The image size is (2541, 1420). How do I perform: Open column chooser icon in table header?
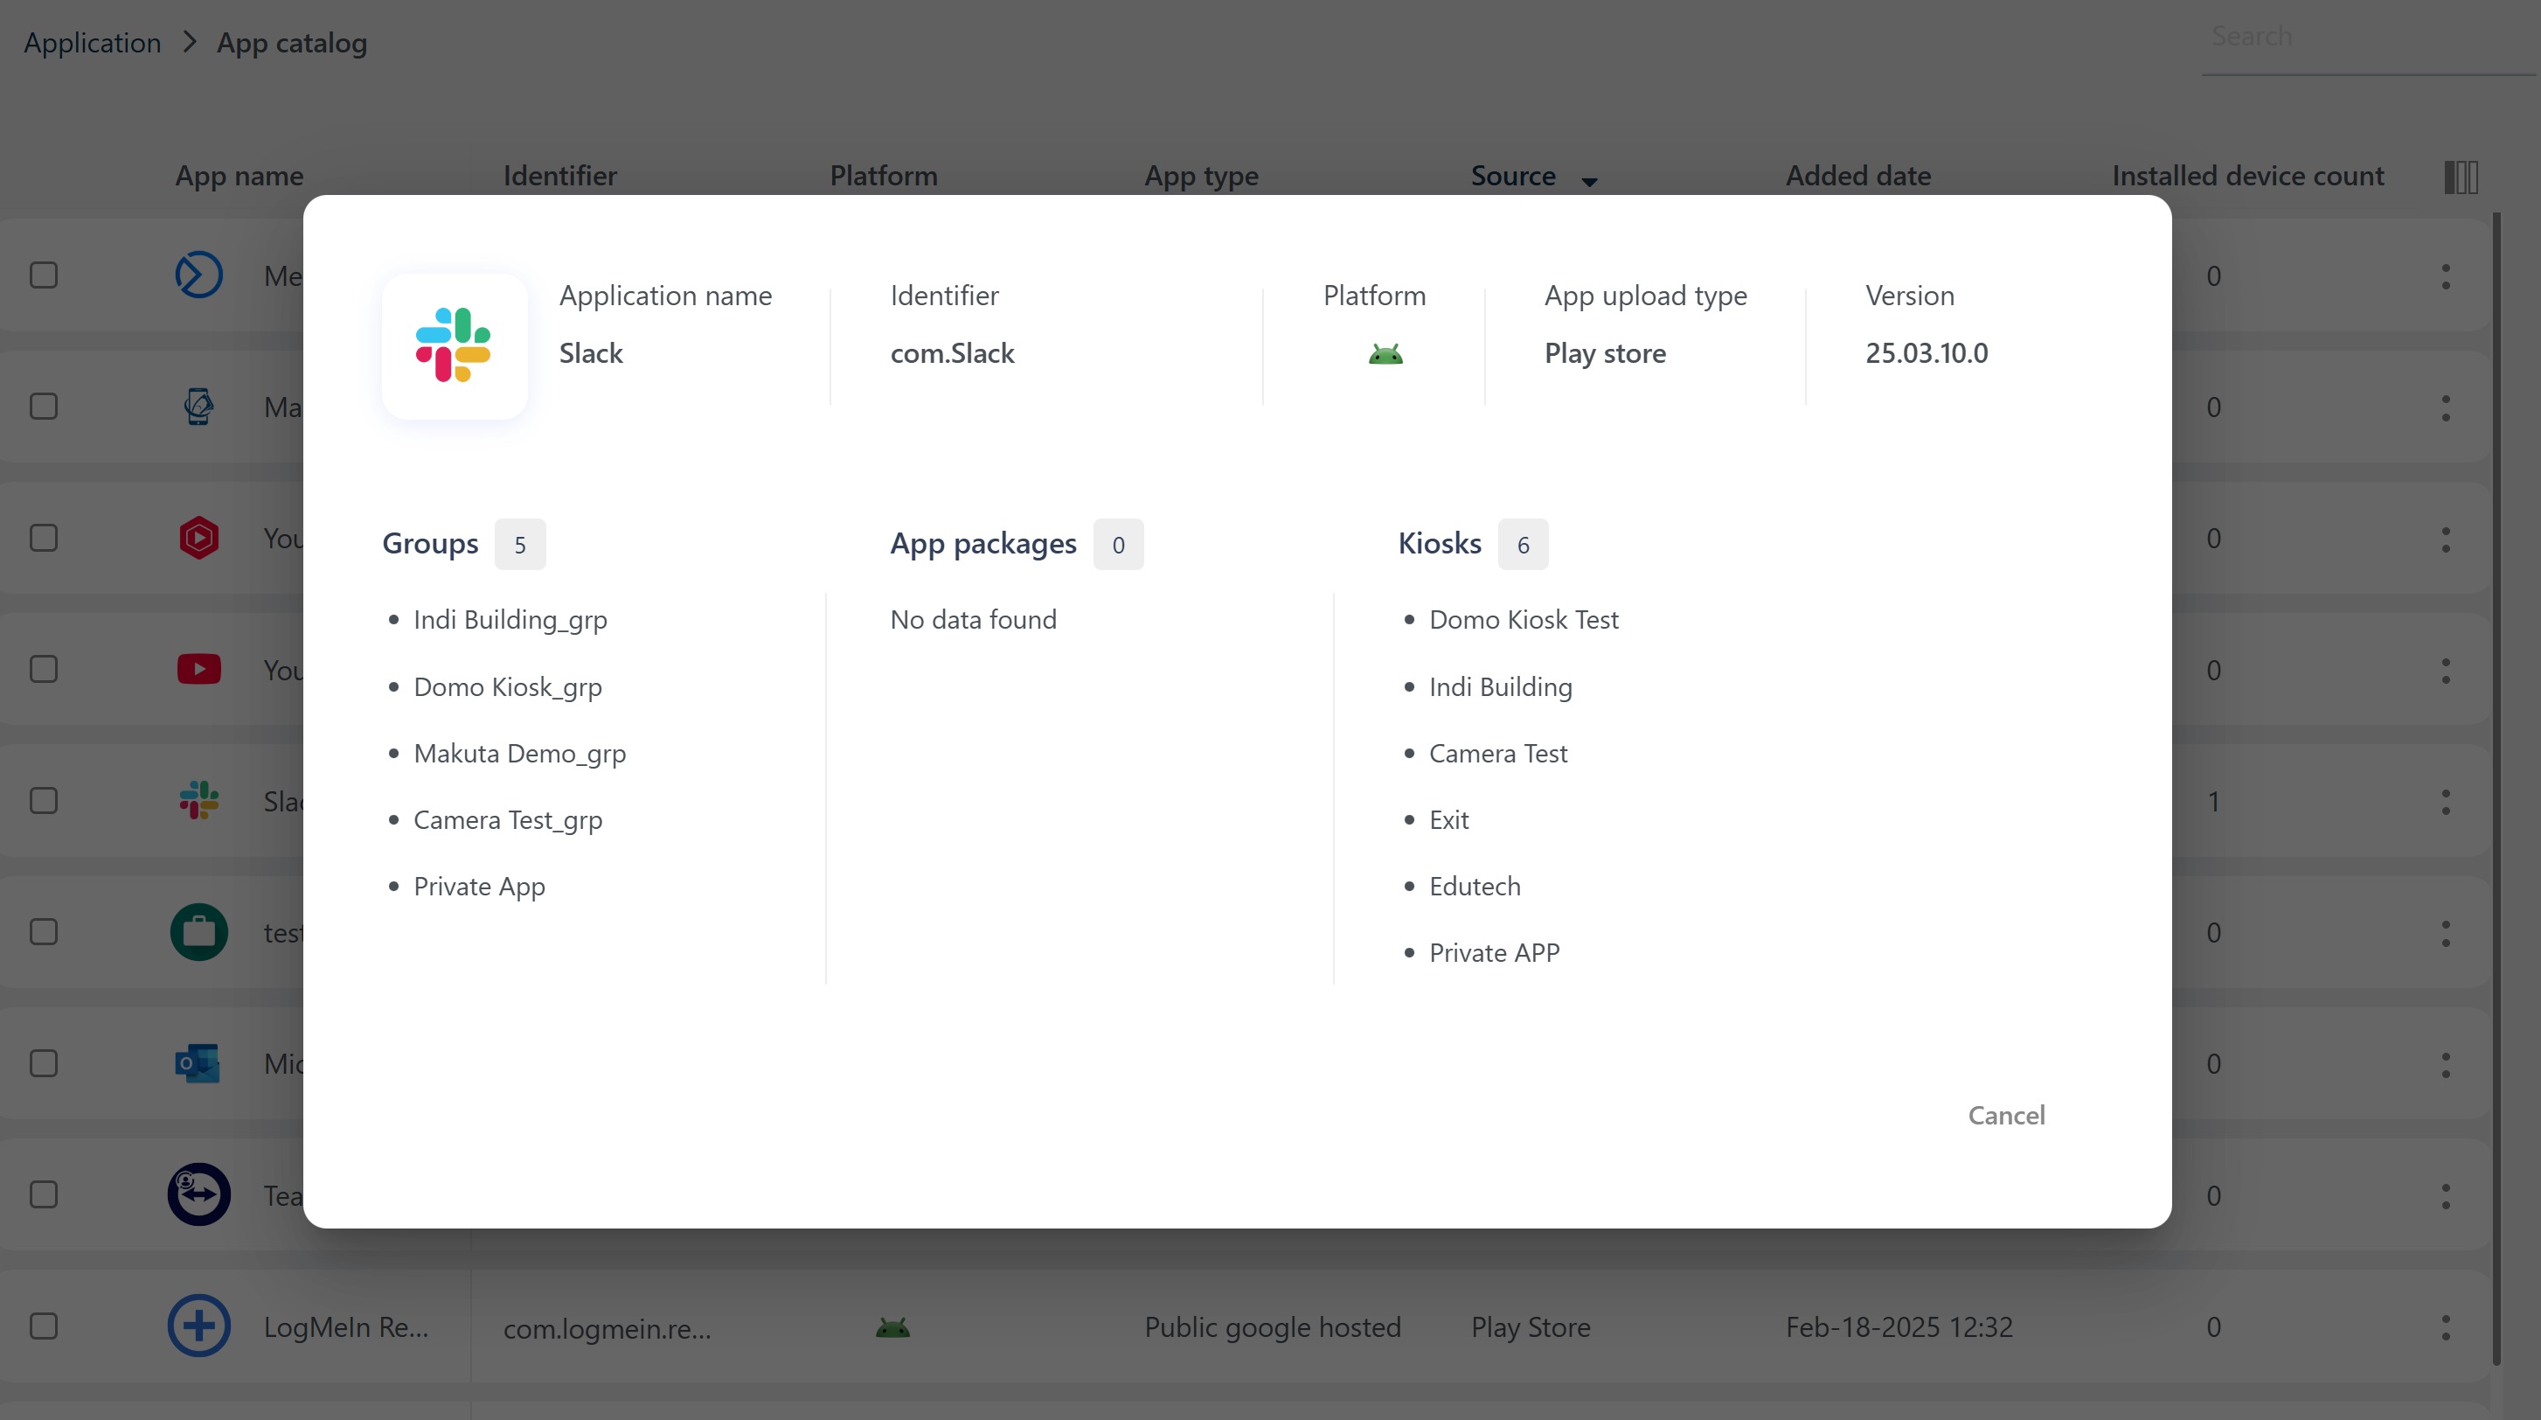click(x=2460, y=177)
